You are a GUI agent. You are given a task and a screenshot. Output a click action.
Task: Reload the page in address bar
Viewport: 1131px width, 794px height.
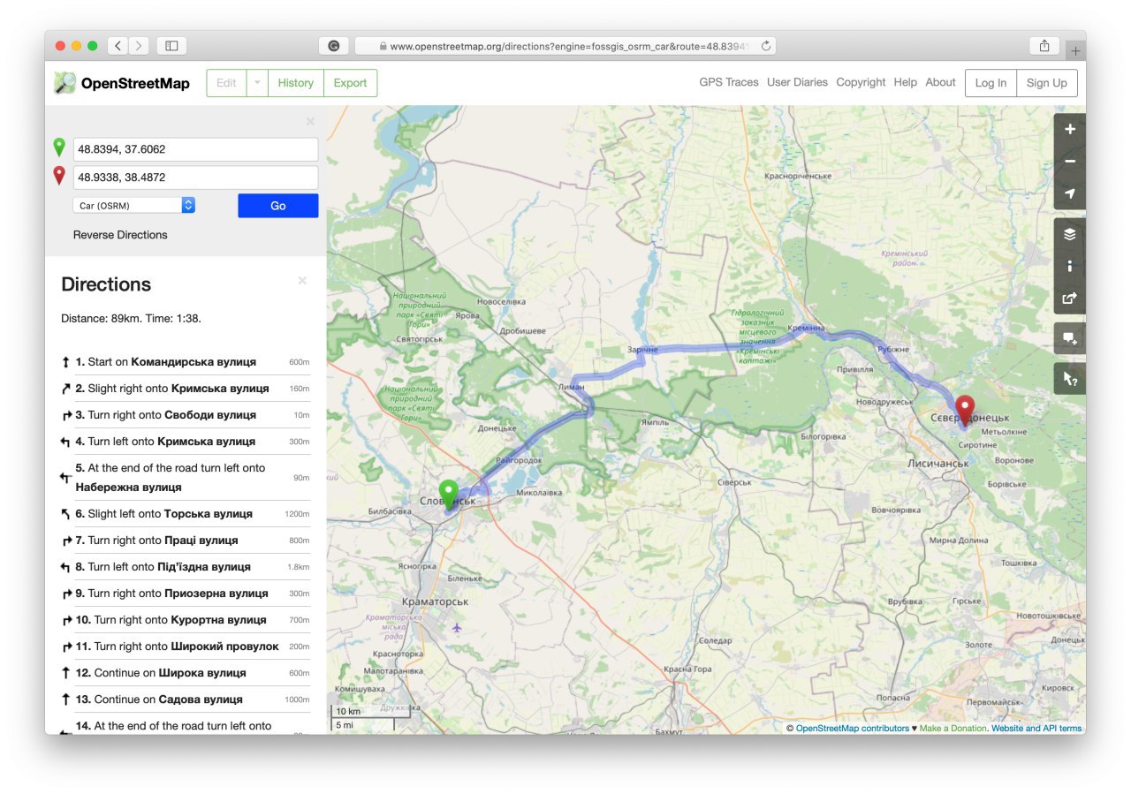pos(765,45)
